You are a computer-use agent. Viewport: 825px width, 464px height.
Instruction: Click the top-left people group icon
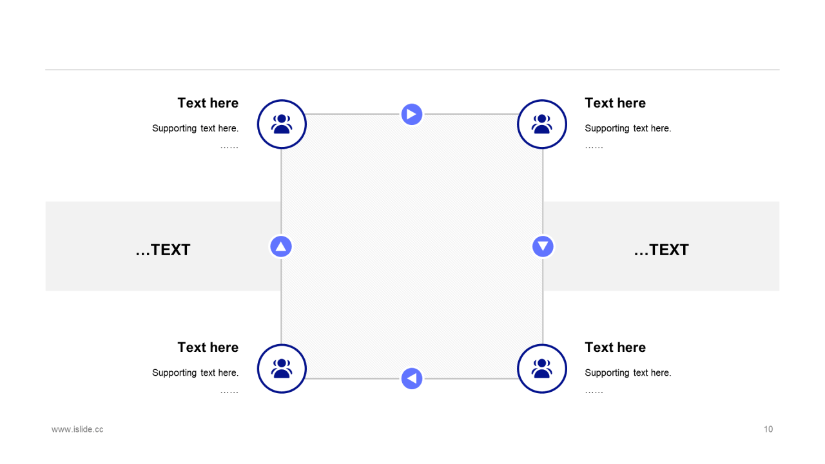[x=282, y=124]
